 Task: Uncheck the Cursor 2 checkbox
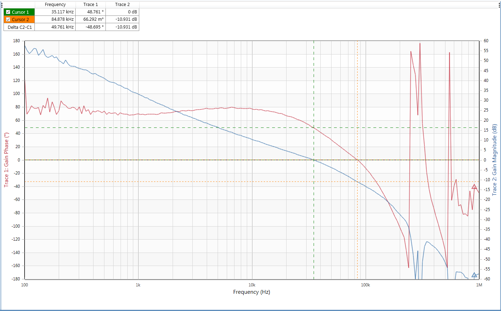click(8, 19)
